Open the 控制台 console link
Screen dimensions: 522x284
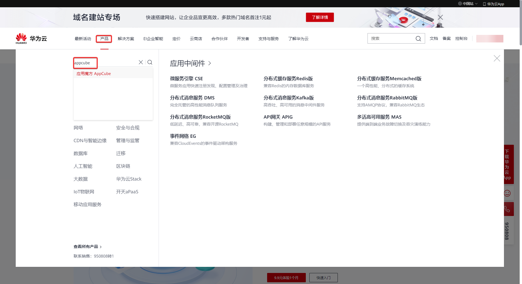pyautogui.click(x=461, y=38)
